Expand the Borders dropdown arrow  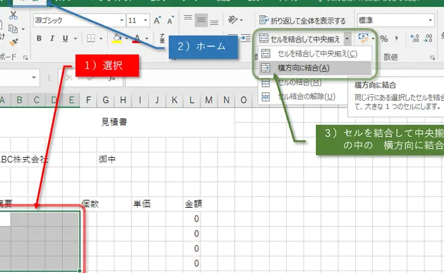(101, 39)
